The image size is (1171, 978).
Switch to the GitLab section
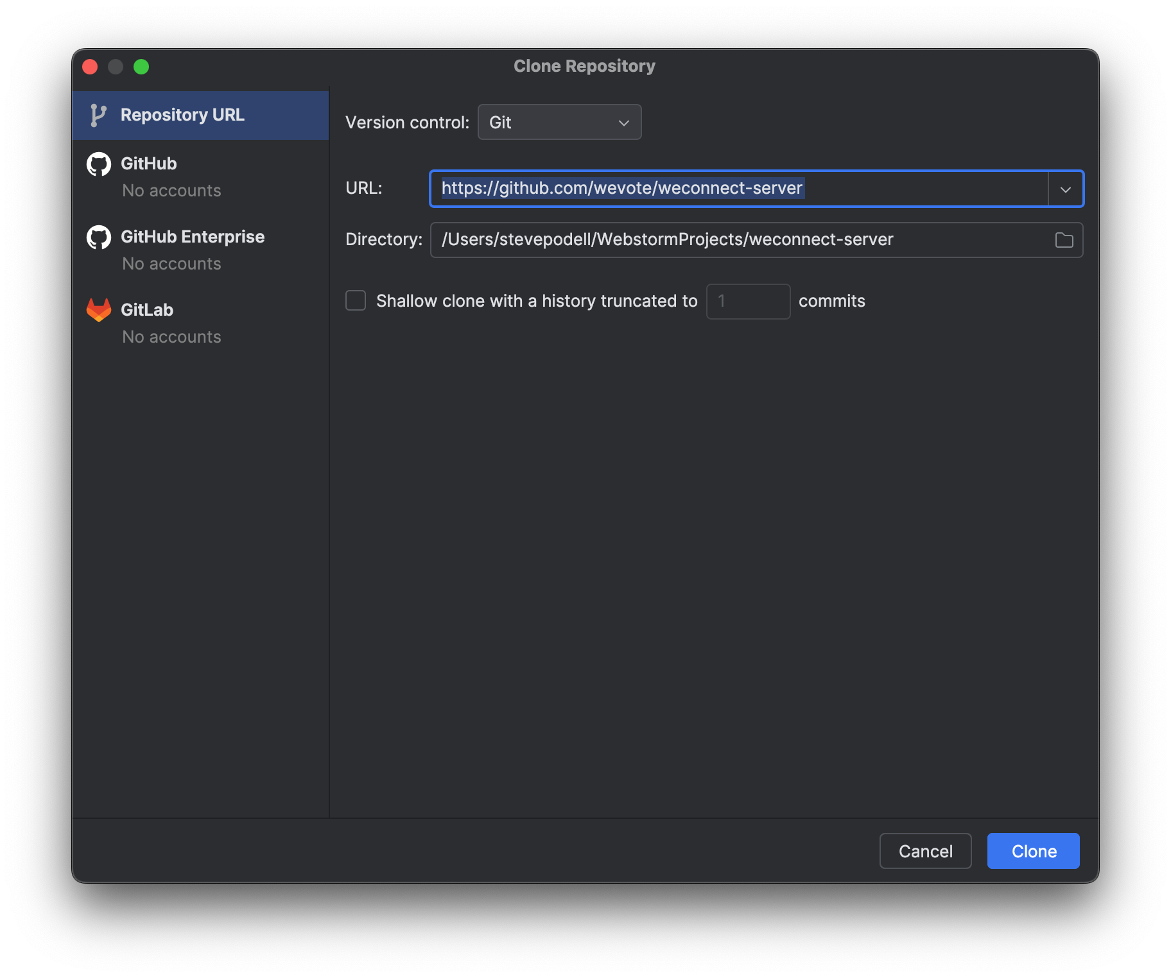pos(201,323)
